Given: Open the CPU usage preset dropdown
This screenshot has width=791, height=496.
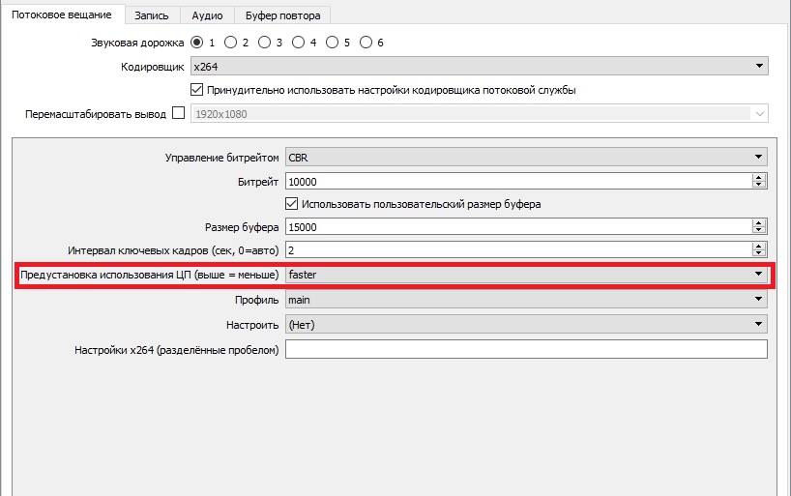Looking at the screenshot, I should point(525,275).
